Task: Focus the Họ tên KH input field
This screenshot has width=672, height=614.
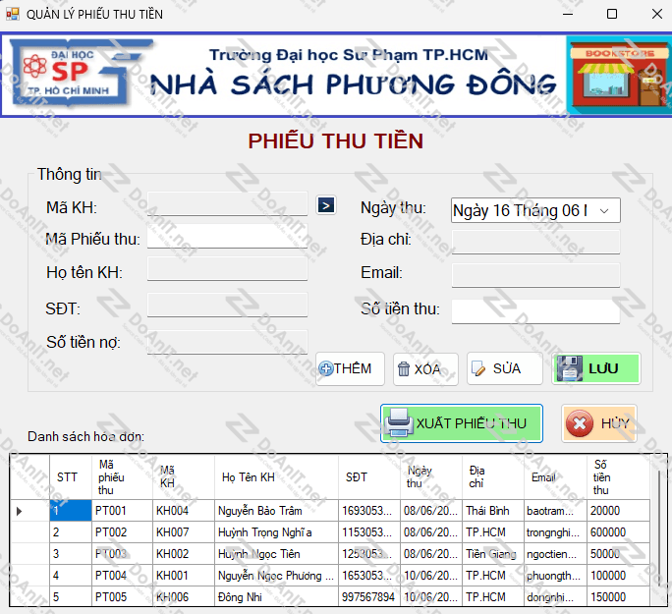Action: pos(228,269)
